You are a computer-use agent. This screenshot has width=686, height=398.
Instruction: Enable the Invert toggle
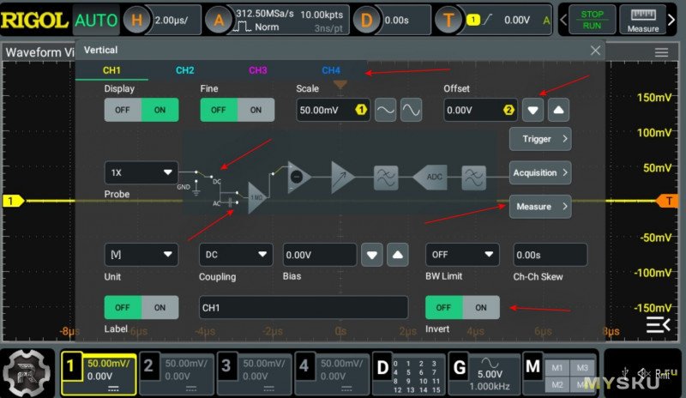click(x=481, y=307)
